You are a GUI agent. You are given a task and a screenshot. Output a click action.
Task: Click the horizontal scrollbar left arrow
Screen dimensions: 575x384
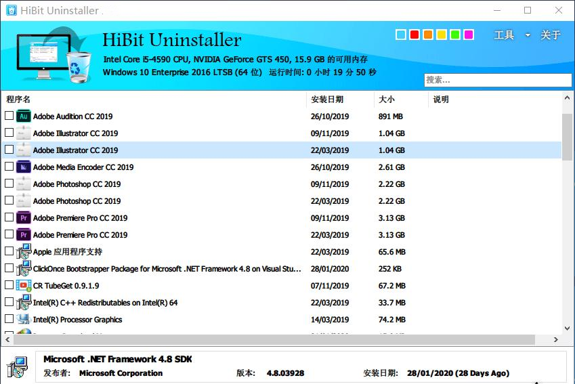click(7, 339)
